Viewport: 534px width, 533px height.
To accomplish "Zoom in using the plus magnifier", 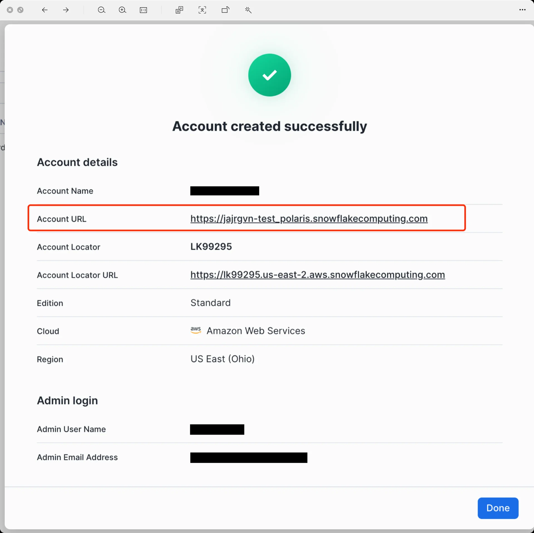I will point(122,10).
